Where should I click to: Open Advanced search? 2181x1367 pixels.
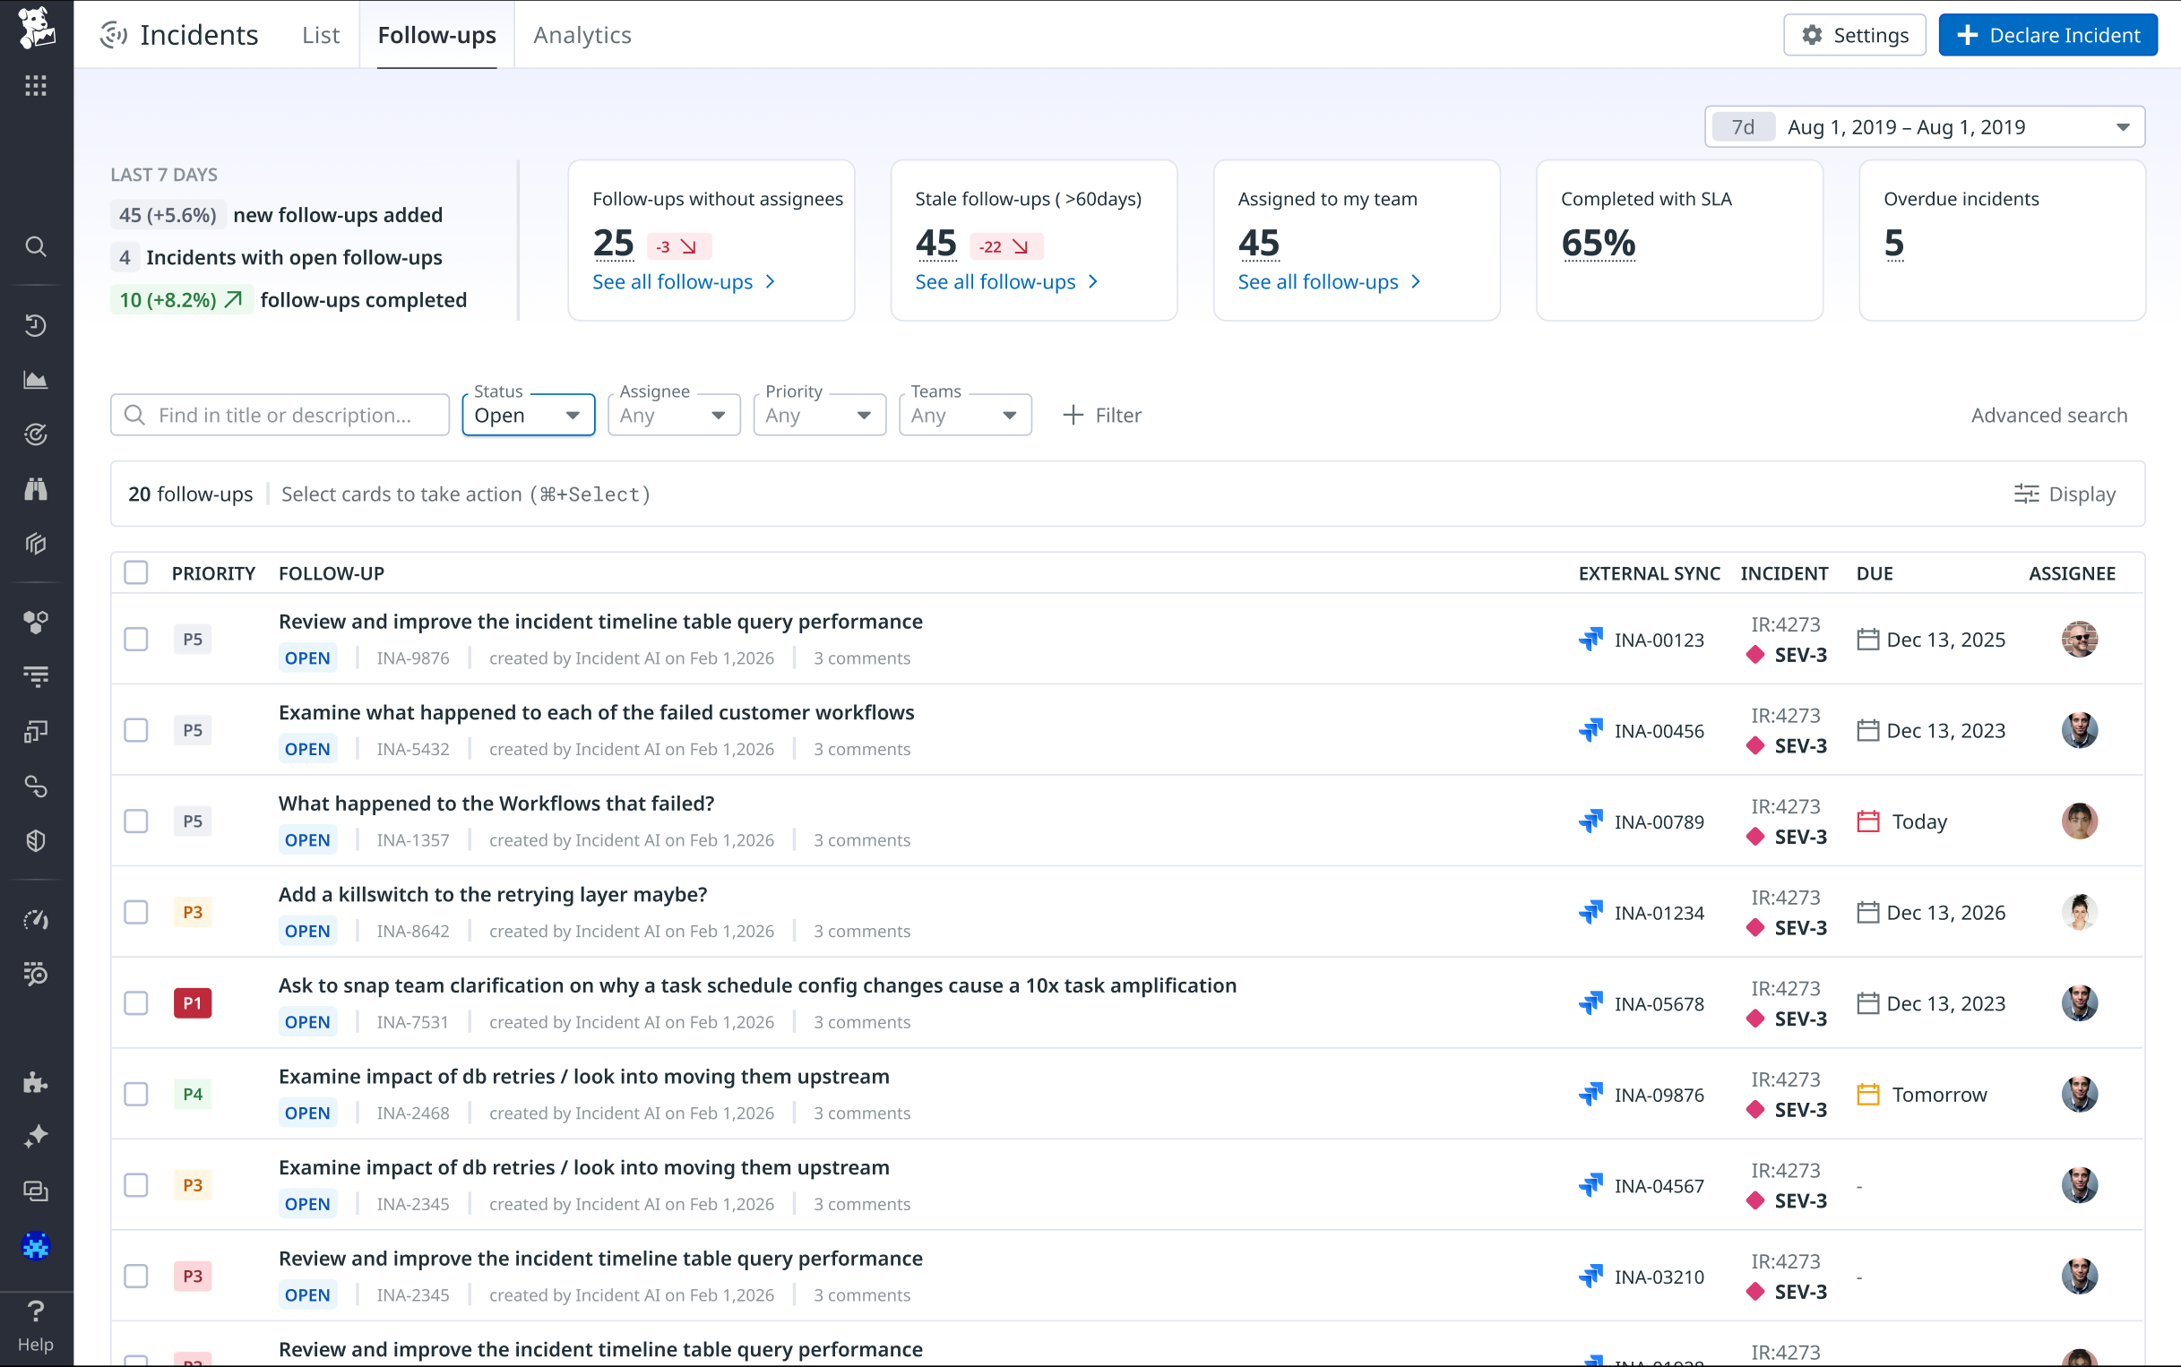pyautogui.click(x=2048, y=415)
